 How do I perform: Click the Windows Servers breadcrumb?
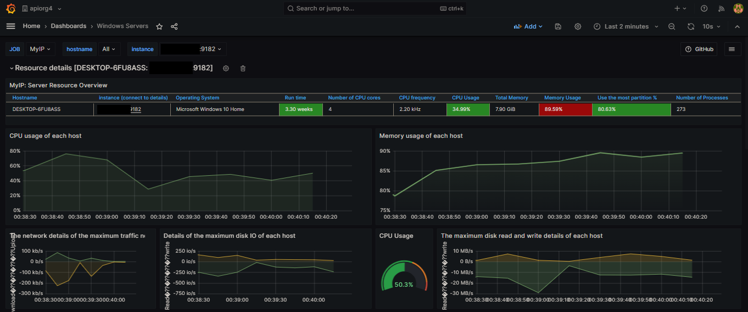point(122,26)
